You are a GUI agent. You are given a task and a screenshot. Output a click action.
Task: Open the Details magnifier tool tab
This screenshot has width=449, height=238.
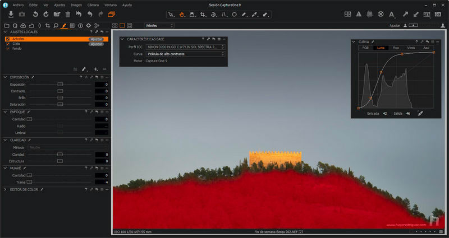click(56, 26)
